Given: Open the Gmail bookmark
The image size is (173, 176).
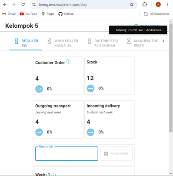Looking at the screenshot, I should 9,14.
